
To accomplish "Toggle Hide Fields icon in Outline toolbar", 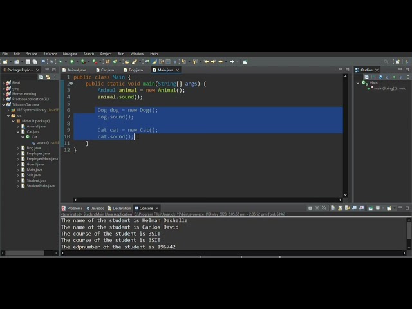I will point(380,77).
